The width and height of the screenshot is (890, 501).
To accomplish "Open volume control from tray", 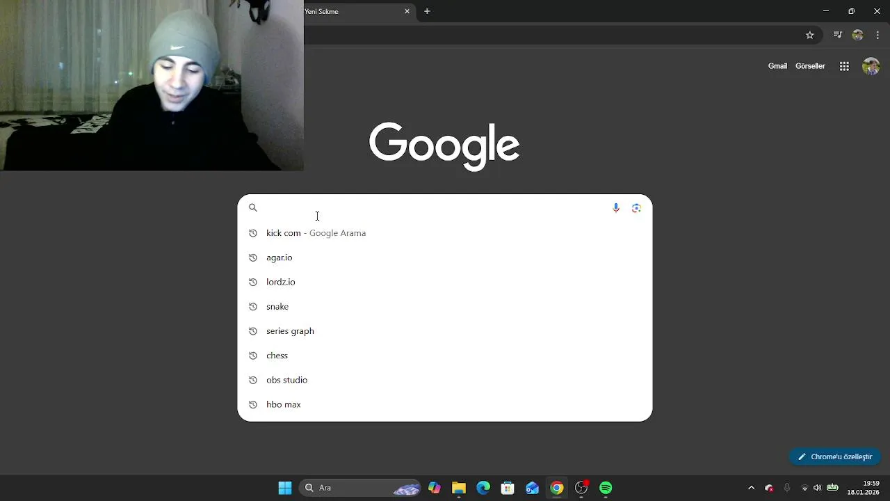I will pos(818,488).
